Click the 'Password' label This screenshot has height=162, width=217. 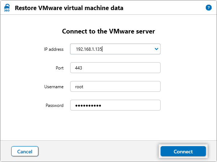(x=55, y=105)
